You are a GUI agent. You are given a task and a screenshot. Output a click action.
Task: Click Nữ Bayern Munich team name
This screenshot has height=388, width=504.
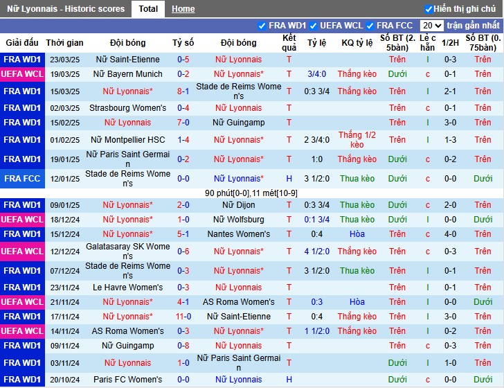(127, 74)
